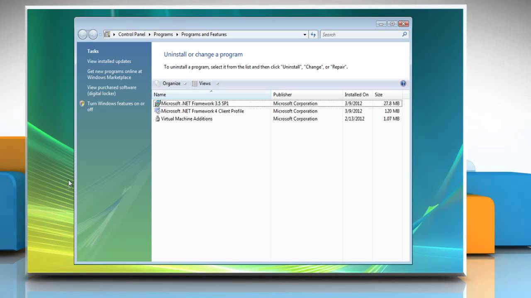
Task: Click the Views toolbar icon
Action: coord(195,83)
